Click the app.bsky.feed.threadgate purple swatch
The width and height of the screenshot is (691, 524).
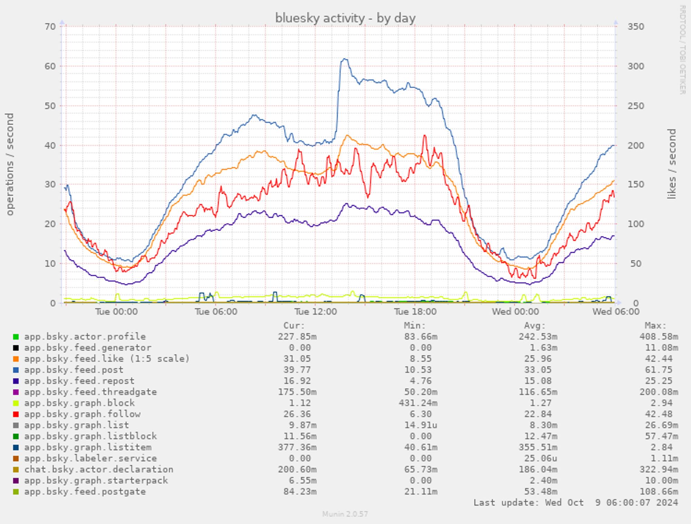click(x=16, y=392)
